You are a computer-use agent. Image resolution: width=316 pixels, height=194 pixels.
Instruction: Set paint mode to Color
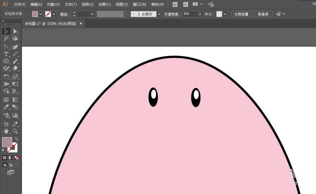coord(4,158)
